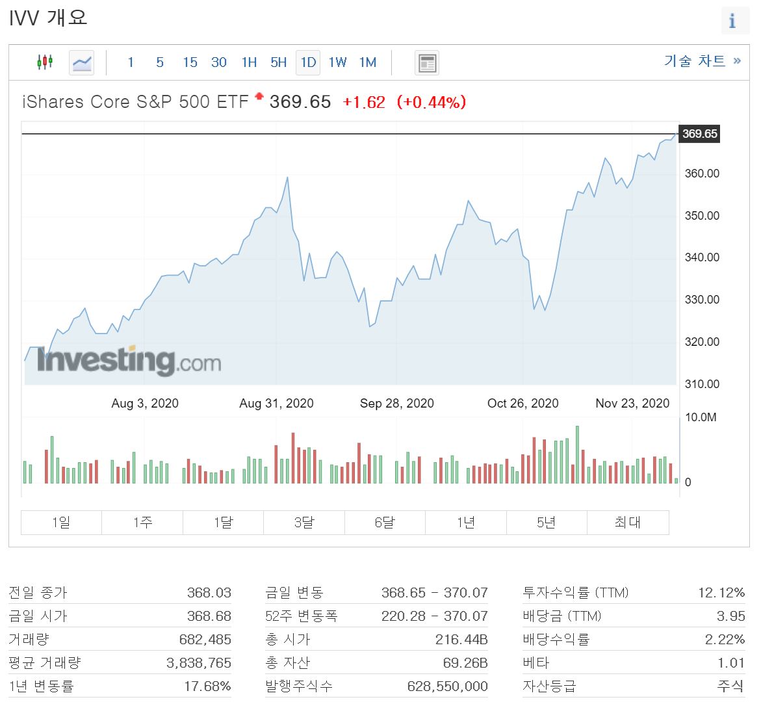Select the 1W timeframe

[337, 62]
